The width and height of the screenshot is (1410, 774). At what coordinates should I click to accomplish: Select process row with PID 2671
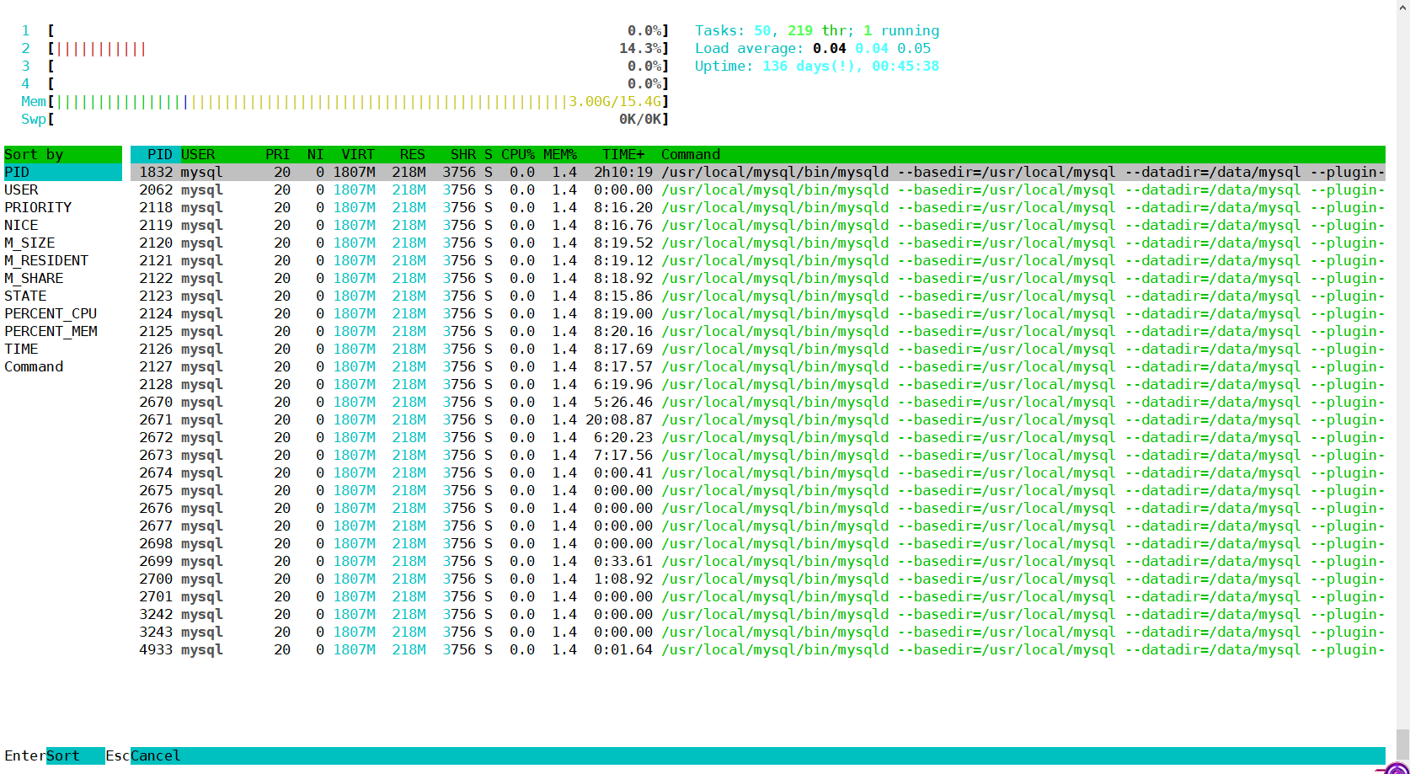[x=758, y=419]
